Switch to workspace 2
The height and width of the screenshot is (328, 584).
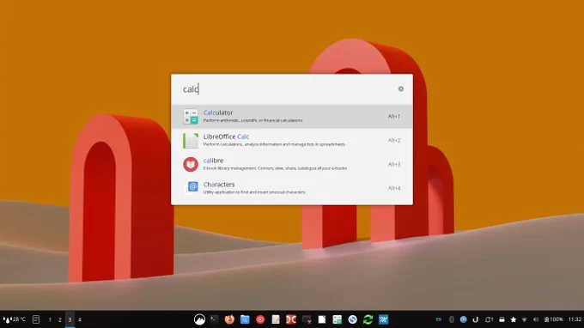click(x=60, y=319)
